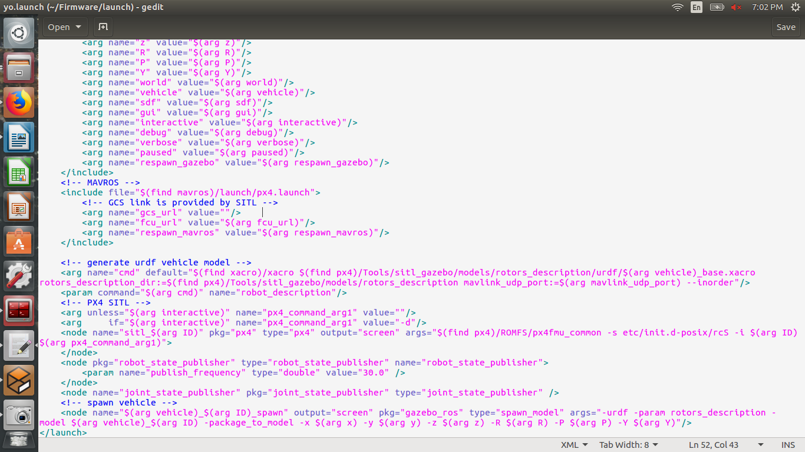Open the arrow menu beside the INS indicator

(761, 445)
